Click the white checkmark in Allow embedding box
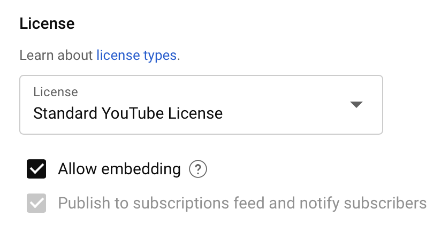This screenshot has height=232, width=441. click(x=36, y=169)
